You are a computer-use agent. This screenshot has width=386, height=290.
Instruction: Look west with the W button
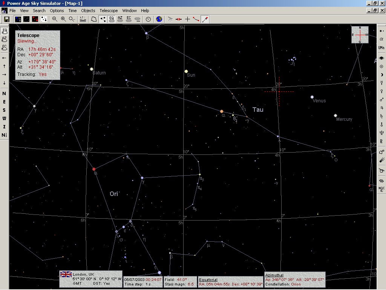click(4, 118)
